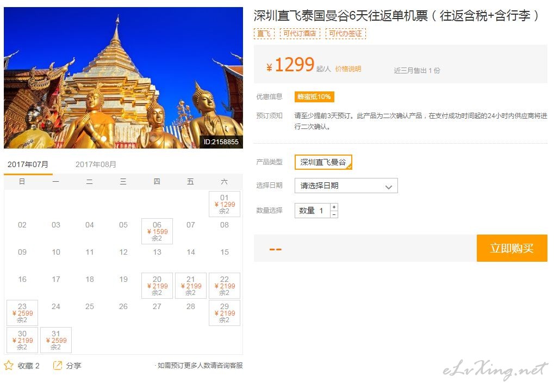Click the temple product photo
The height and width of the screenshot is (388, 554).
[123, 77]
